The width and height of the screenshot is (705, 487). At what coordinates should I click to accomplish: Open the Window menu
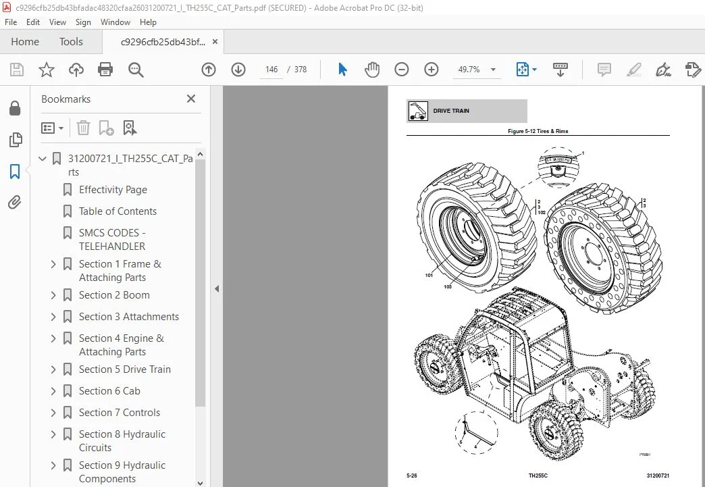point(115,22)
